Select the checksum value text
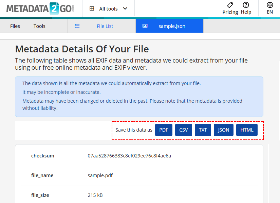The height and width of the screenshot is (203, 280). [x=129, y=155]
